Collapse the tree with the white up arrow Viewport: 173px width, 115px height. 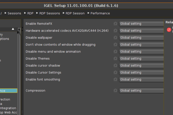(x=13, y=29)
